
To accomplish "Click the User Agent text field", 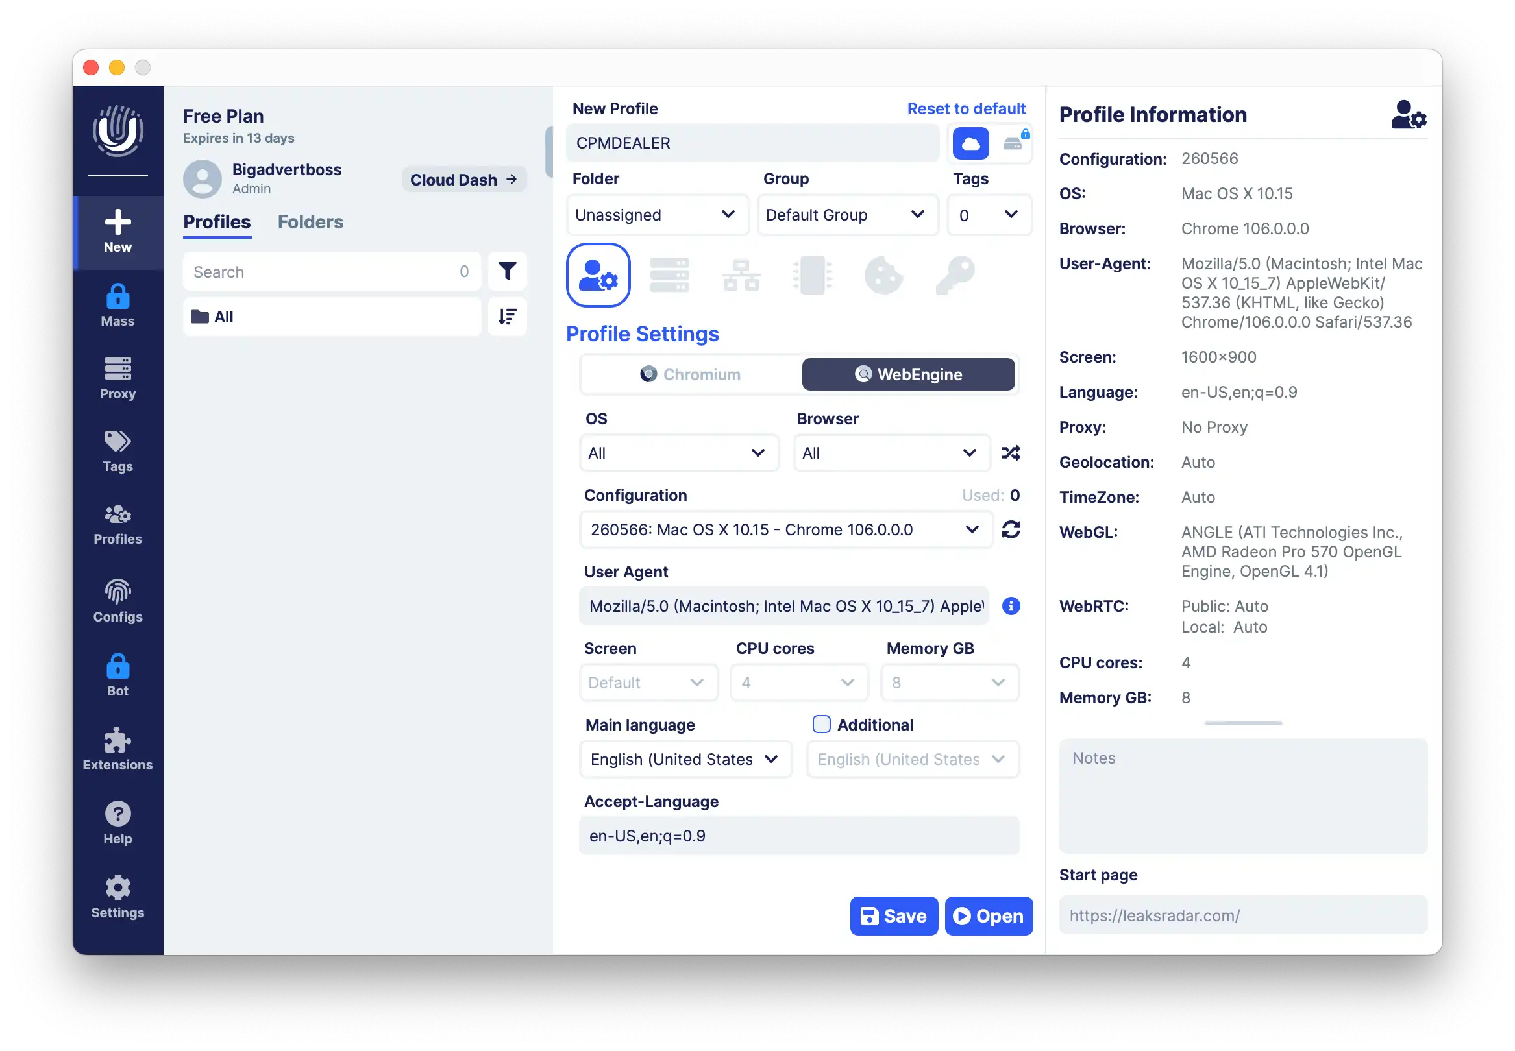I will point(785,606).
